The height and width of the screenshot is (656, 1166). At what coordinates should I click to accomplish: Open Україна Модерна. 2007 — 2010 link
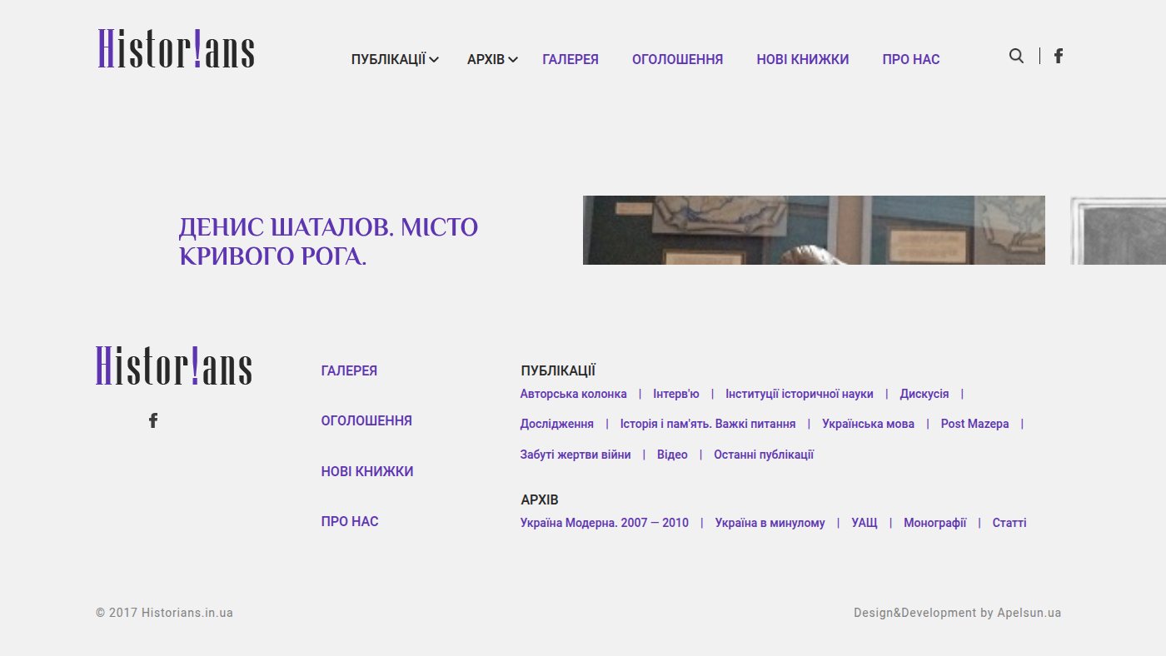(605, 523)
